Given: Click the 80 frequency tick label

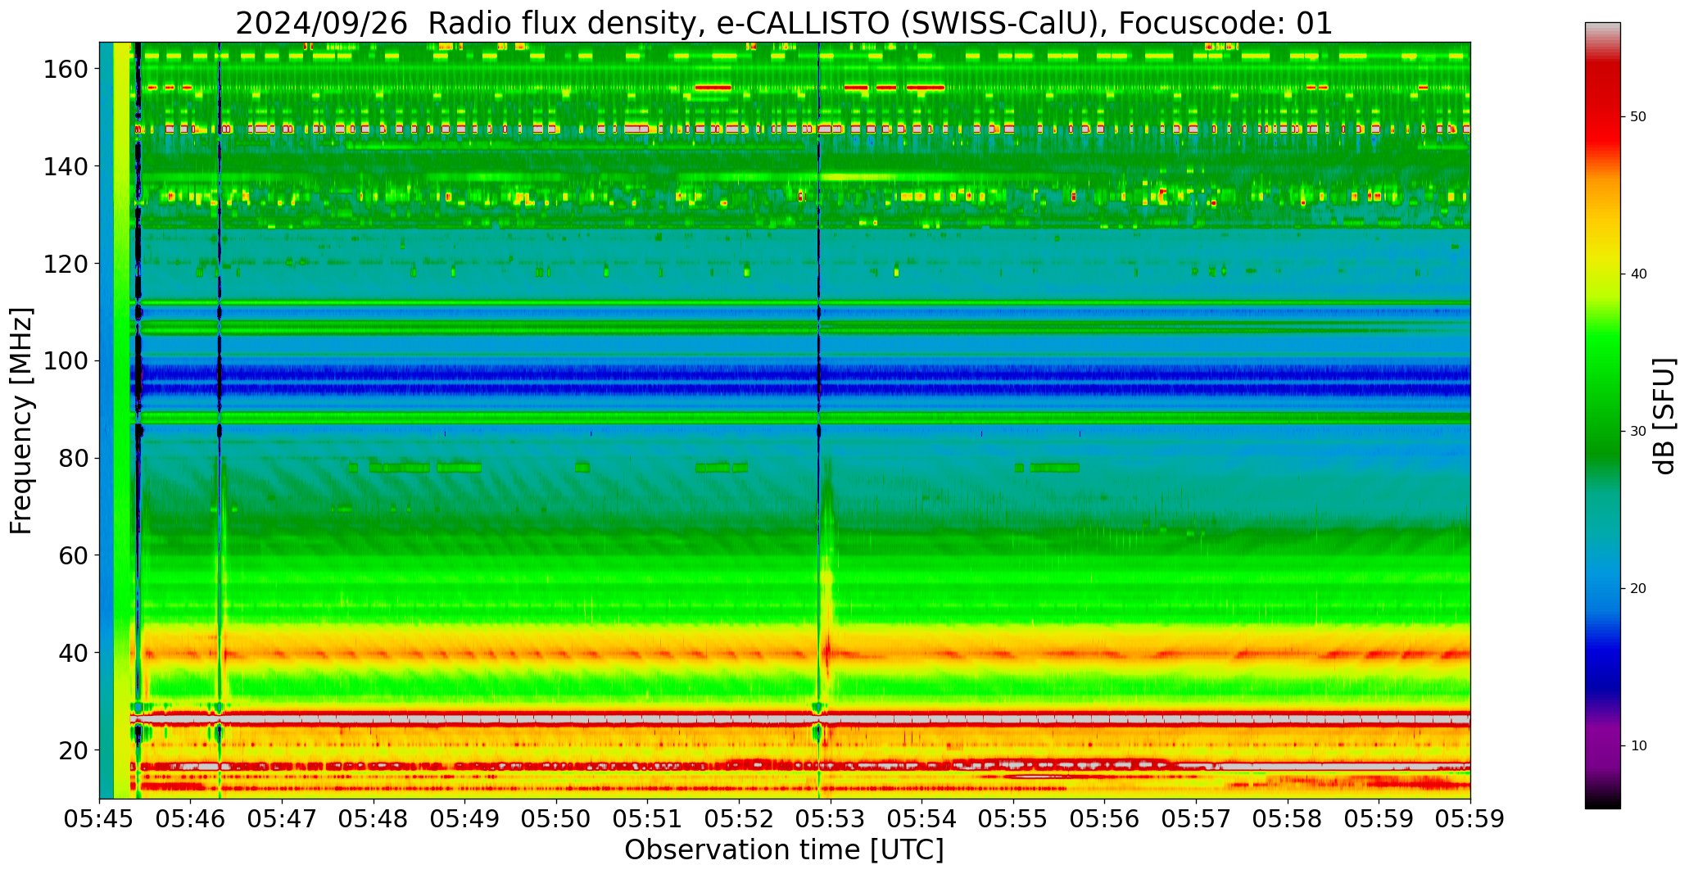Looking at the screenshot, I should tap(73, 458).
